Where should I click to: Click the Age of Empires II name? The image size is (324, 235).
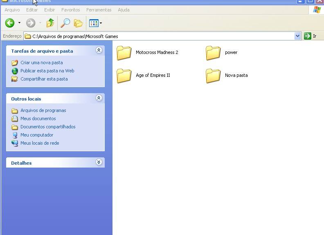point(153,75)
